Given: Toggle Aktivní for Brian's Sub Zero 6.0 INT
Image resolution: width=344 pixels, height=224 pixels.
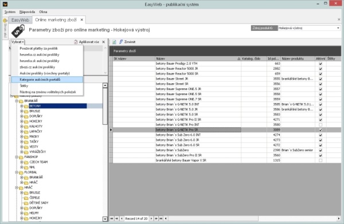Looking at the screenshot, I should click(320, 135).
